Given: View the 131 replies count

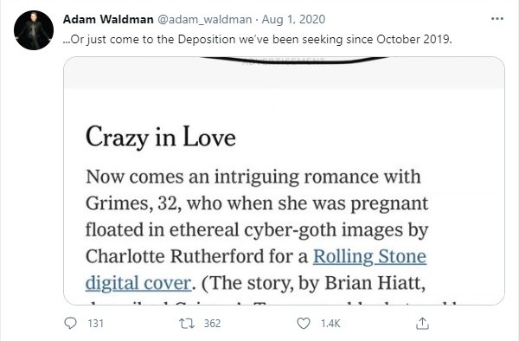Looking at the screenshot, I should tap(96, 324).
